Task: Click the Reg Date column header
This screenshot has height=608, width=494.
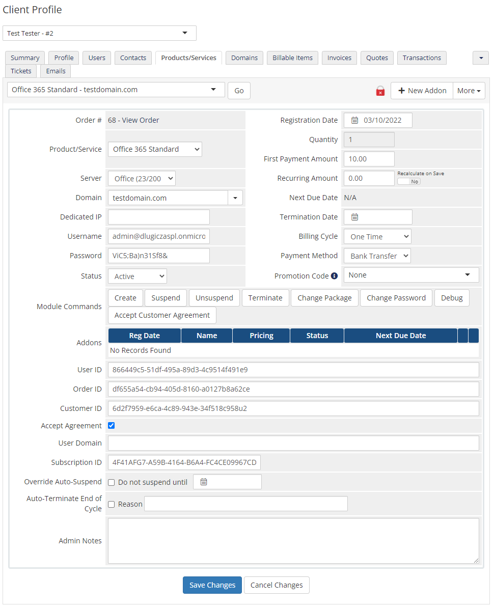Action: point(144,336)
